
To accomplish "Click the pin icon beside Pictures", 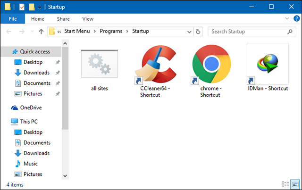I will click(x=58, y=94).
